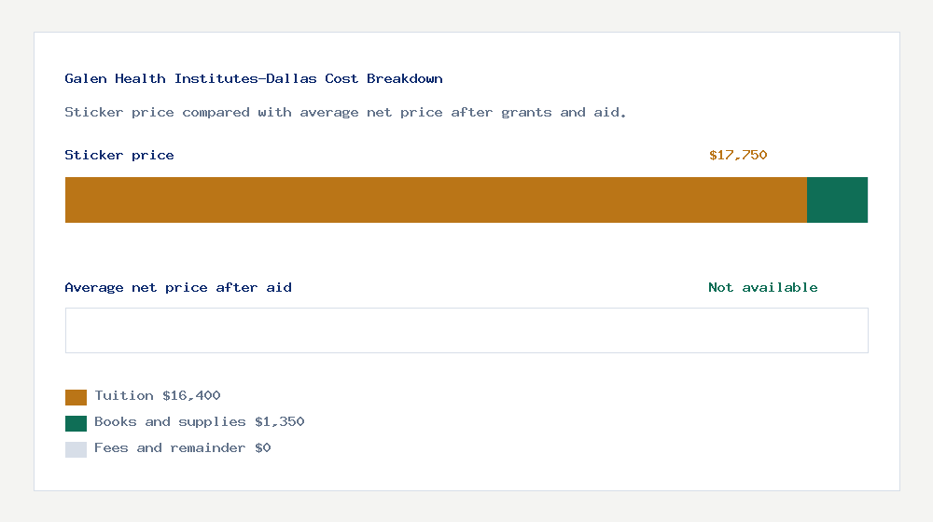Click the "Tuition" legend text
Viewport: 933px width, 522px height.
123,395
